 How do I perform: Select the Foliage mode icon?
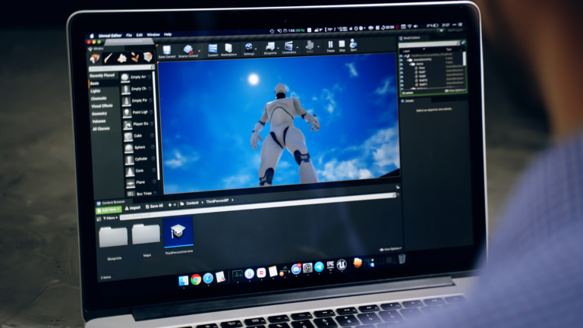tap(135, 58)
